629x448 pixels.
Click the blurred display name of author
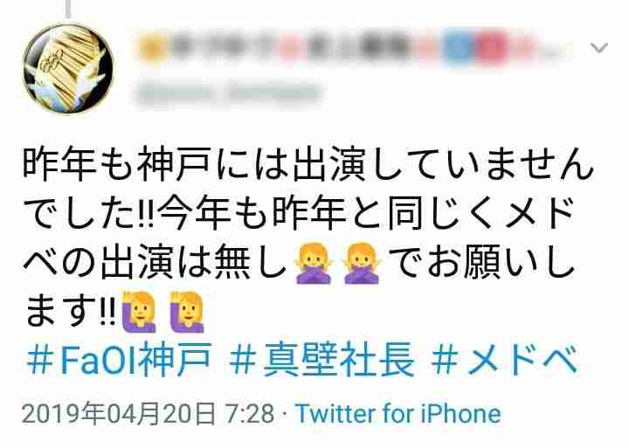click(x=353, y=49)
